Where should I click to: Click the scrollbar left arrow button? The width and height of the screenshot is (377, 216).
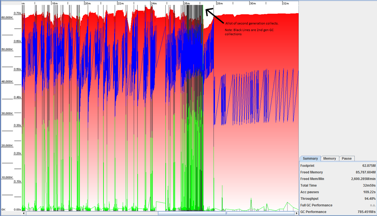point(24,213)
